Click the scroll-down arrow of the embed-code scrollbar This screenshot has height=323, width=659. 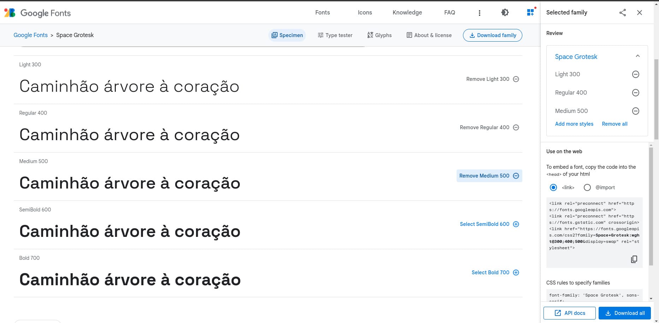click(651, 299)
